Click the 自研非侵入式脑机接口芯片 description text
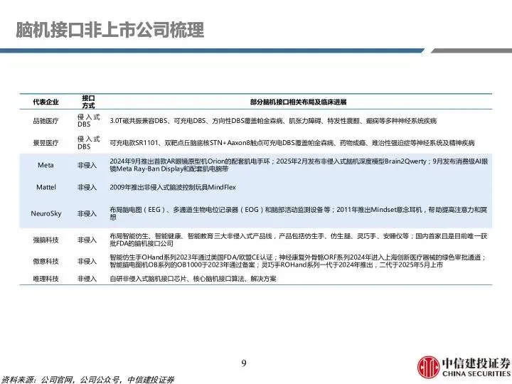 [193, 279]
